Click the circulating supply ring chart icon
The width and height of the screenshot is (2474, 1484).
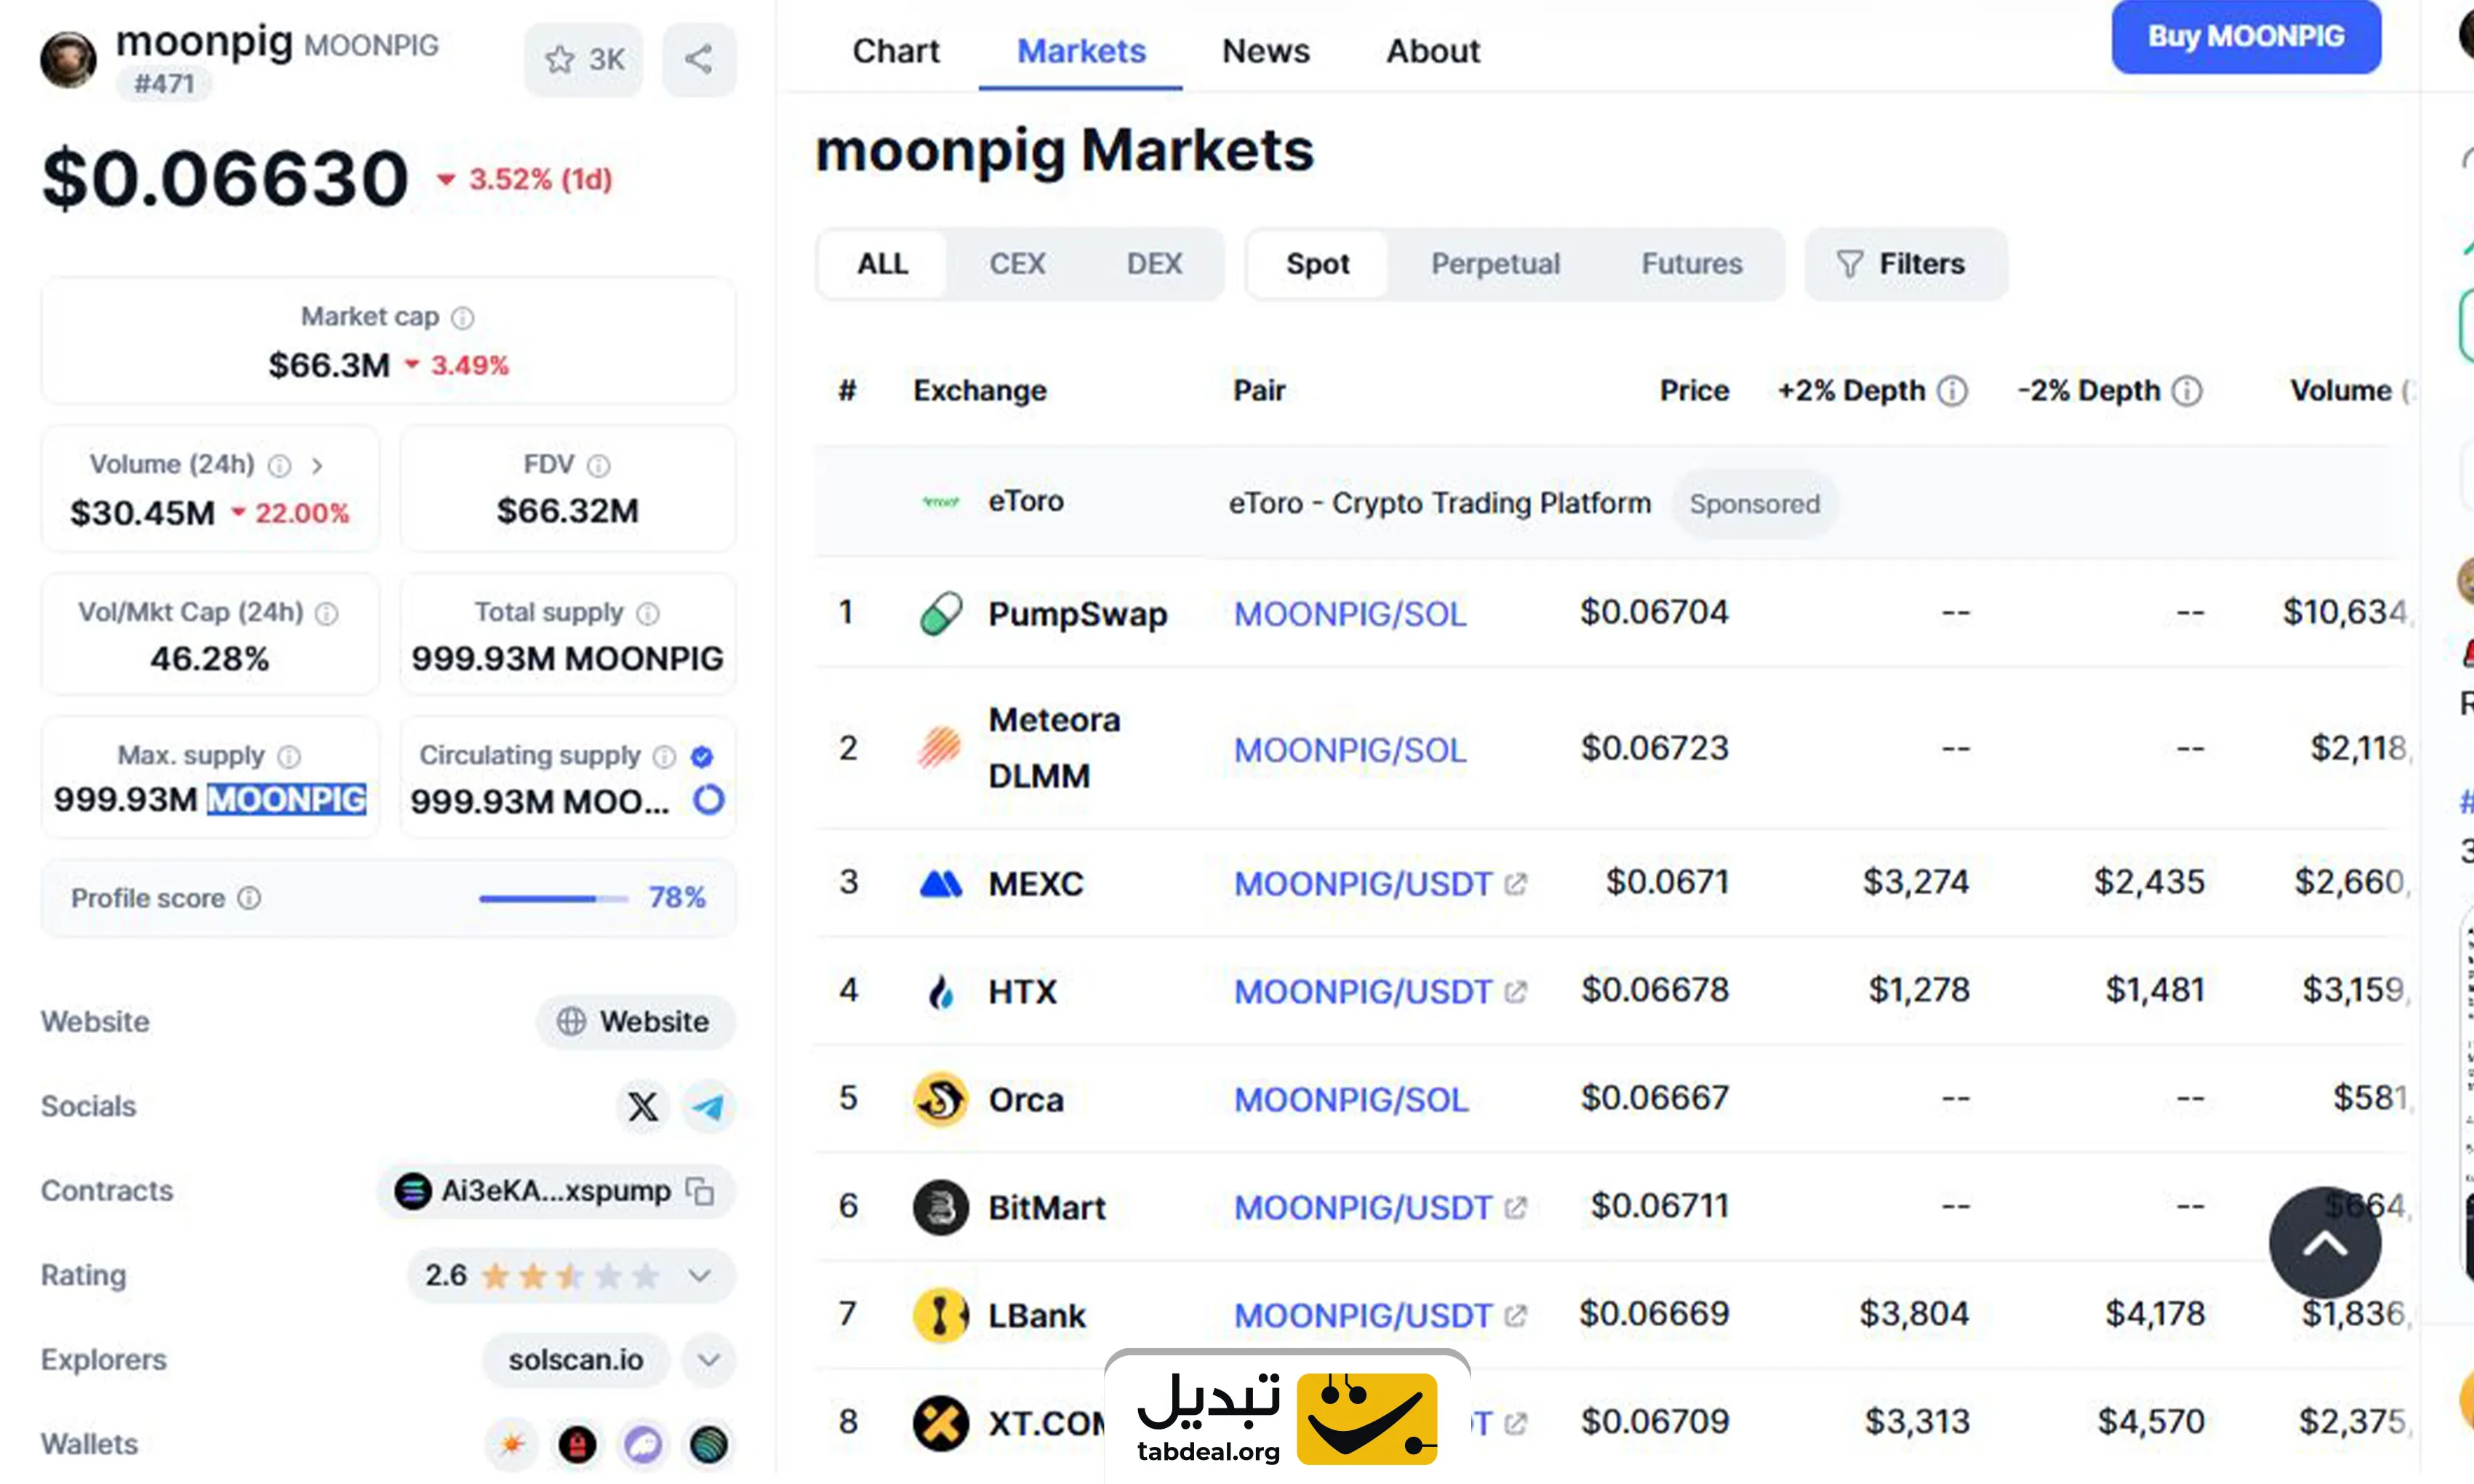click(709, 800)
